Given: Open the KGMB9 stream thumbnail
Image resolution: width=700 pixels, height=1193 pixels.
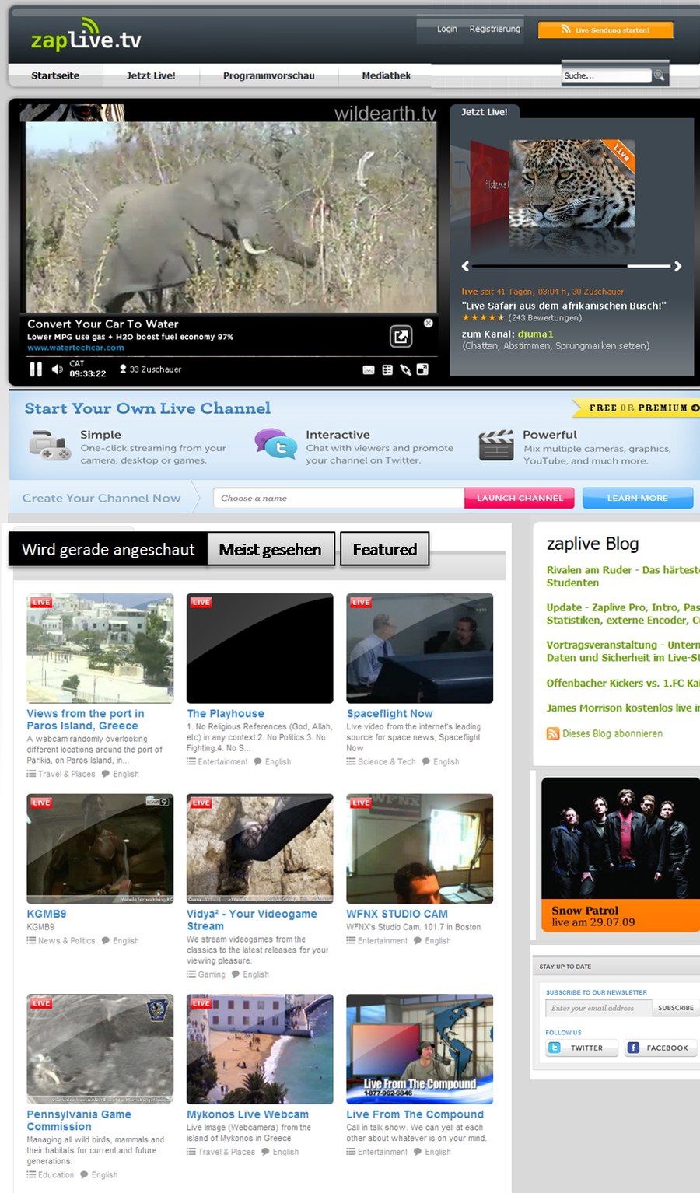Looking at the screenshot, I should [100, 848].
